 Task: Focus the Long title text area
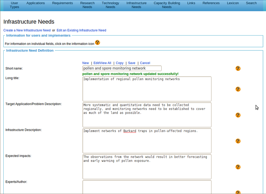[x=147, y=89]
